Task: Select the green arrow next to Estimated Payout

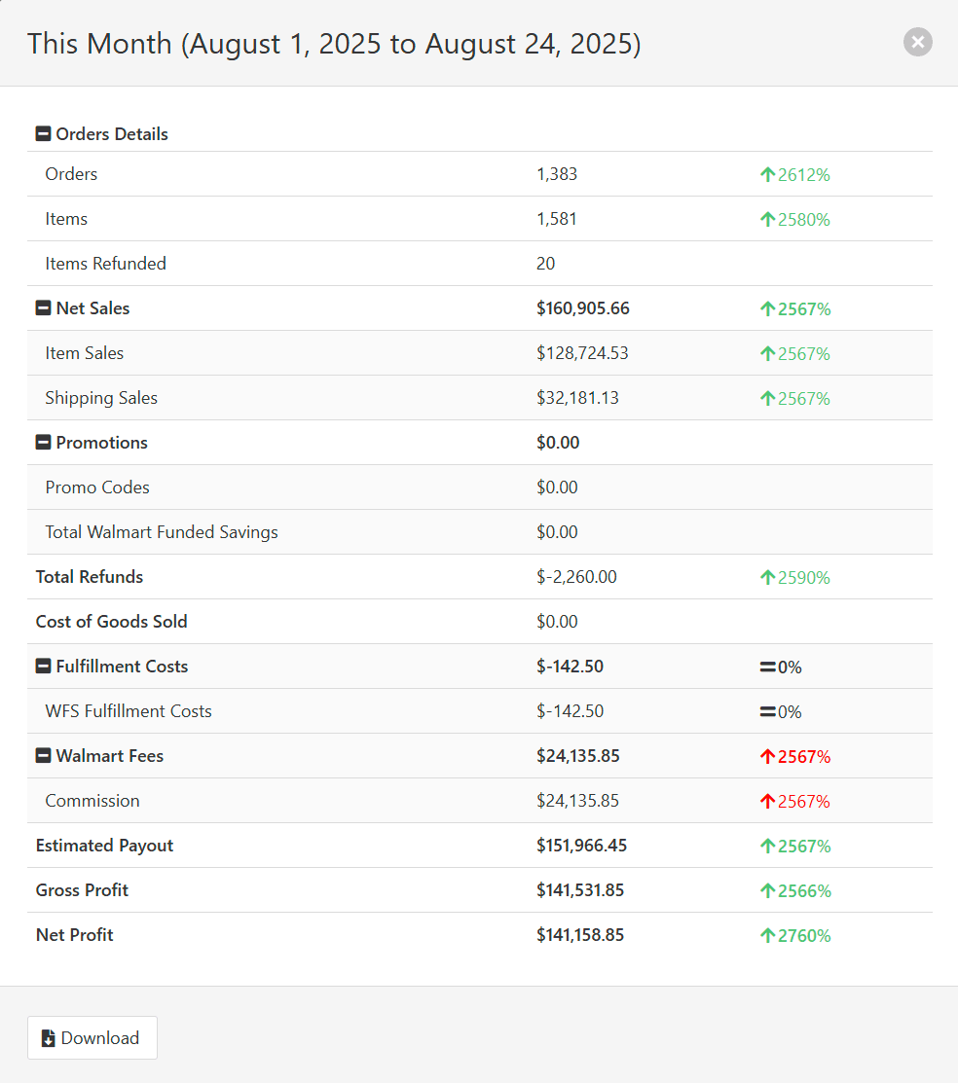Action: point(769,846)
